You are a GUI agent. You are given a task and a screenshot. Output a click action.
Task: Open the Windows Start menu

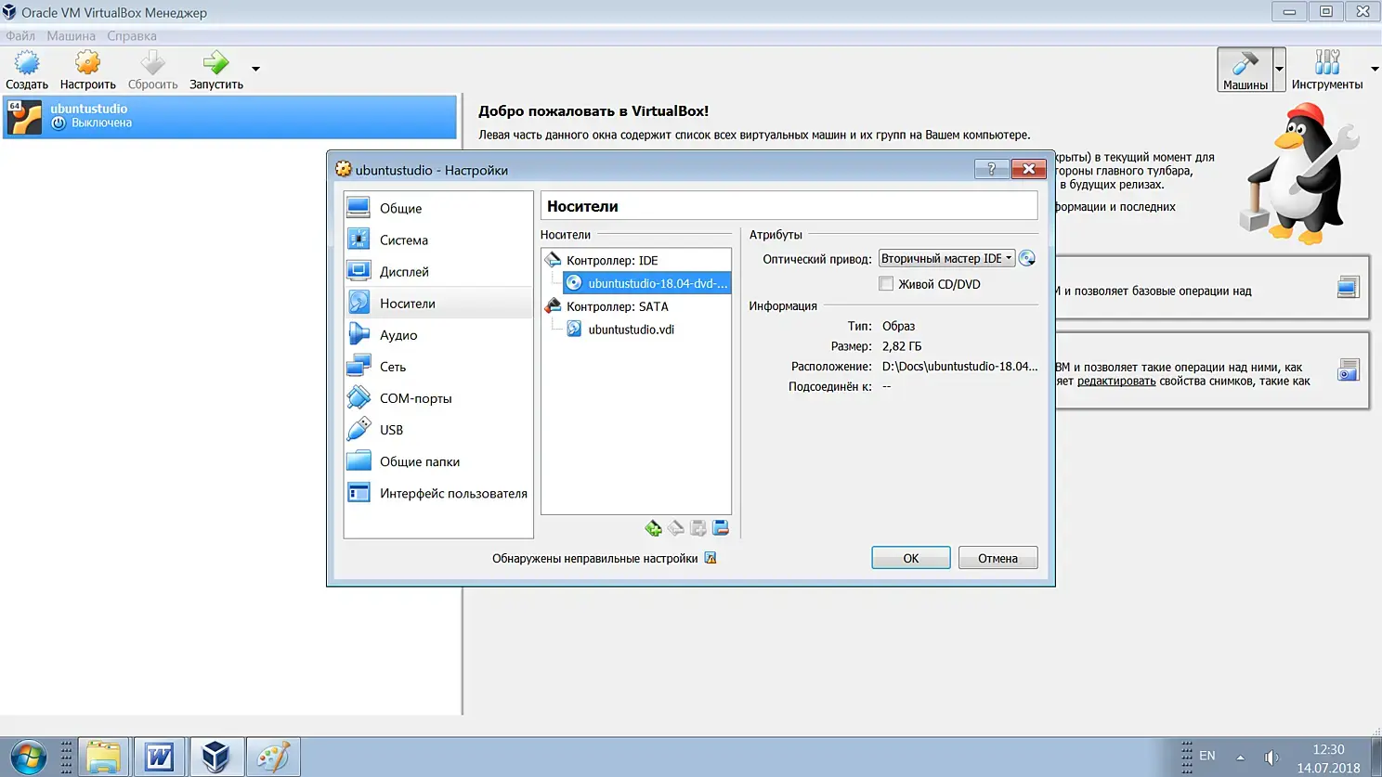(x=28, y=757)
